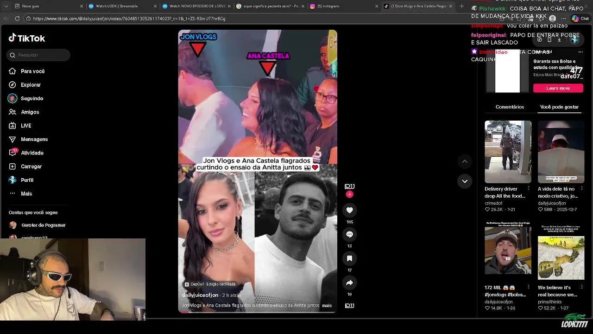Open the 172 MIL jonvlogs video thumbnail
This screenshot has width=593, height=334.
tap(508, 250)
